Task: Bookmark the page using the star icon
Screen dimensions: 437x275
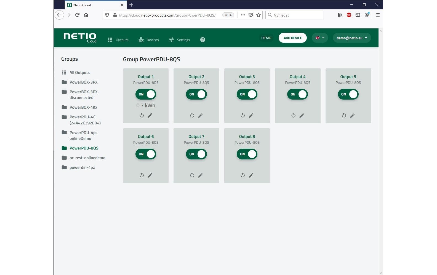Action: pyautogui.click(x=259, y=15)
